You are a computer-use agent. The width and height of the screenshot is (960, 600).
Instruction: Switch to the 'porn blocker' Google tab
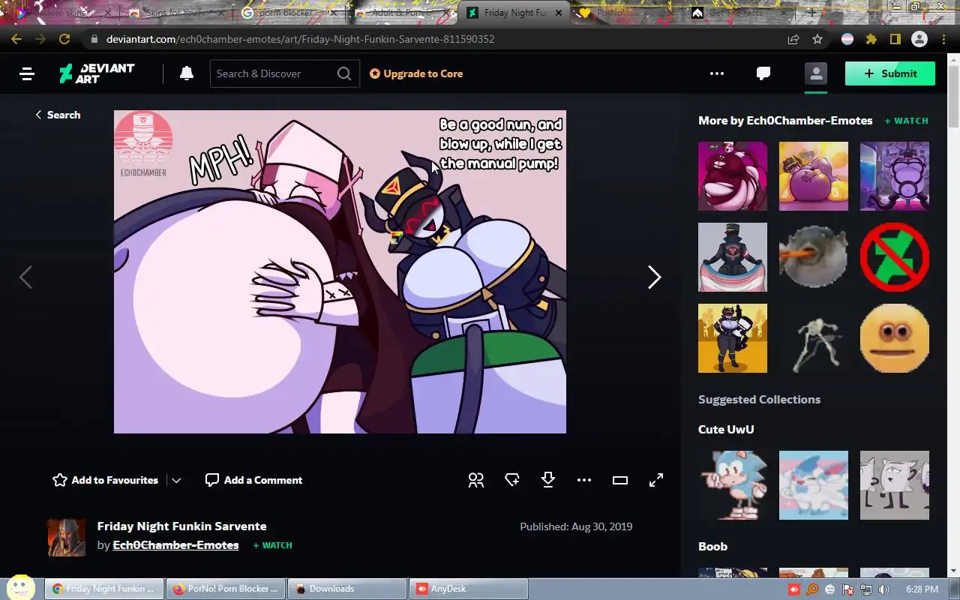[287, 13]
